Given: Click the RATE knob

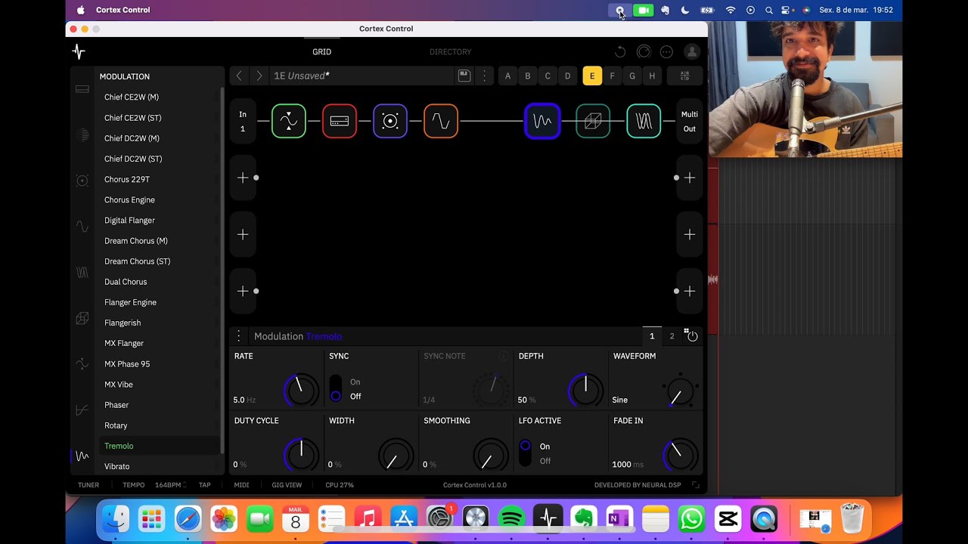Looking at the screenshot, I should (x=300, y=389).
